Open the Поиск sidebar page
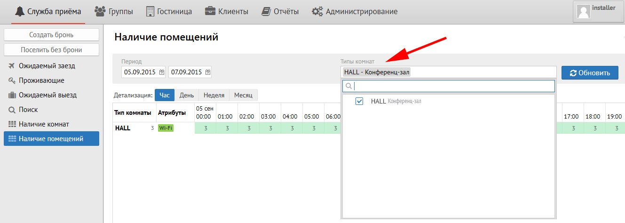This screenshot has height=223, width=625. [51, 110]
